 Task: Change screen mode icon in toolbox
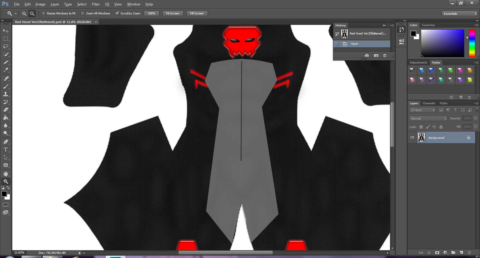5,212
